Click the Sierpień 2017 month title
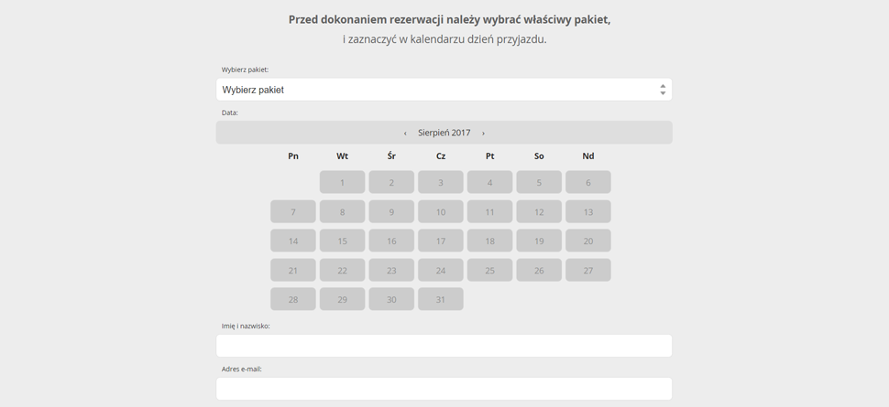 pos(444,133)
